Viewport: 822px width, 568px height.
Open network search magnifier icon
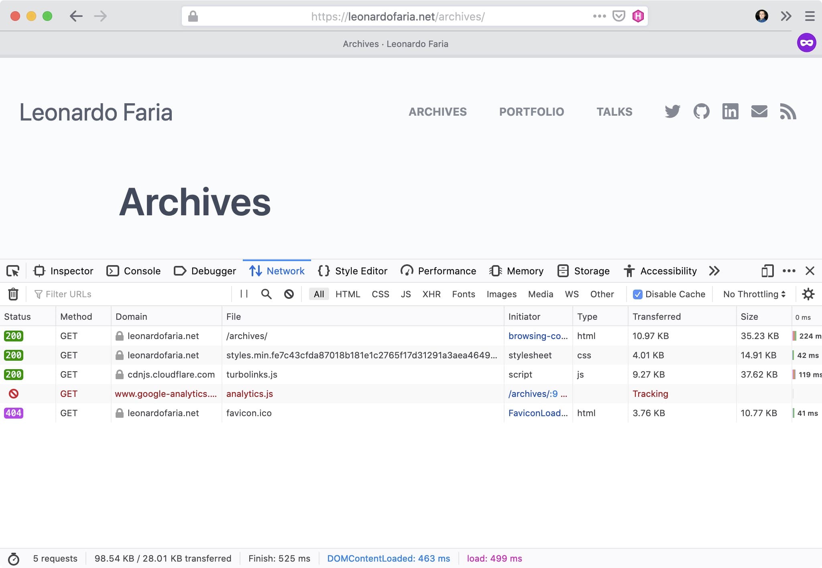point(266,294)
